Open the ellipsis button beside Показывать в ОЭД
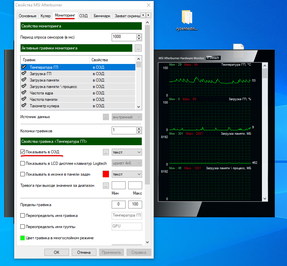Viewport: 287px width, 266px height. 106,152
